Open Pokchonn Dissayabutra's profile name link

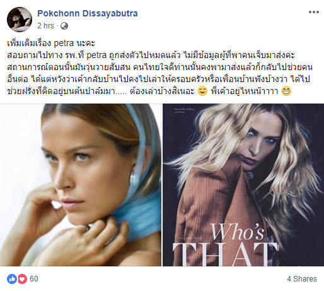tap(88, 13)
